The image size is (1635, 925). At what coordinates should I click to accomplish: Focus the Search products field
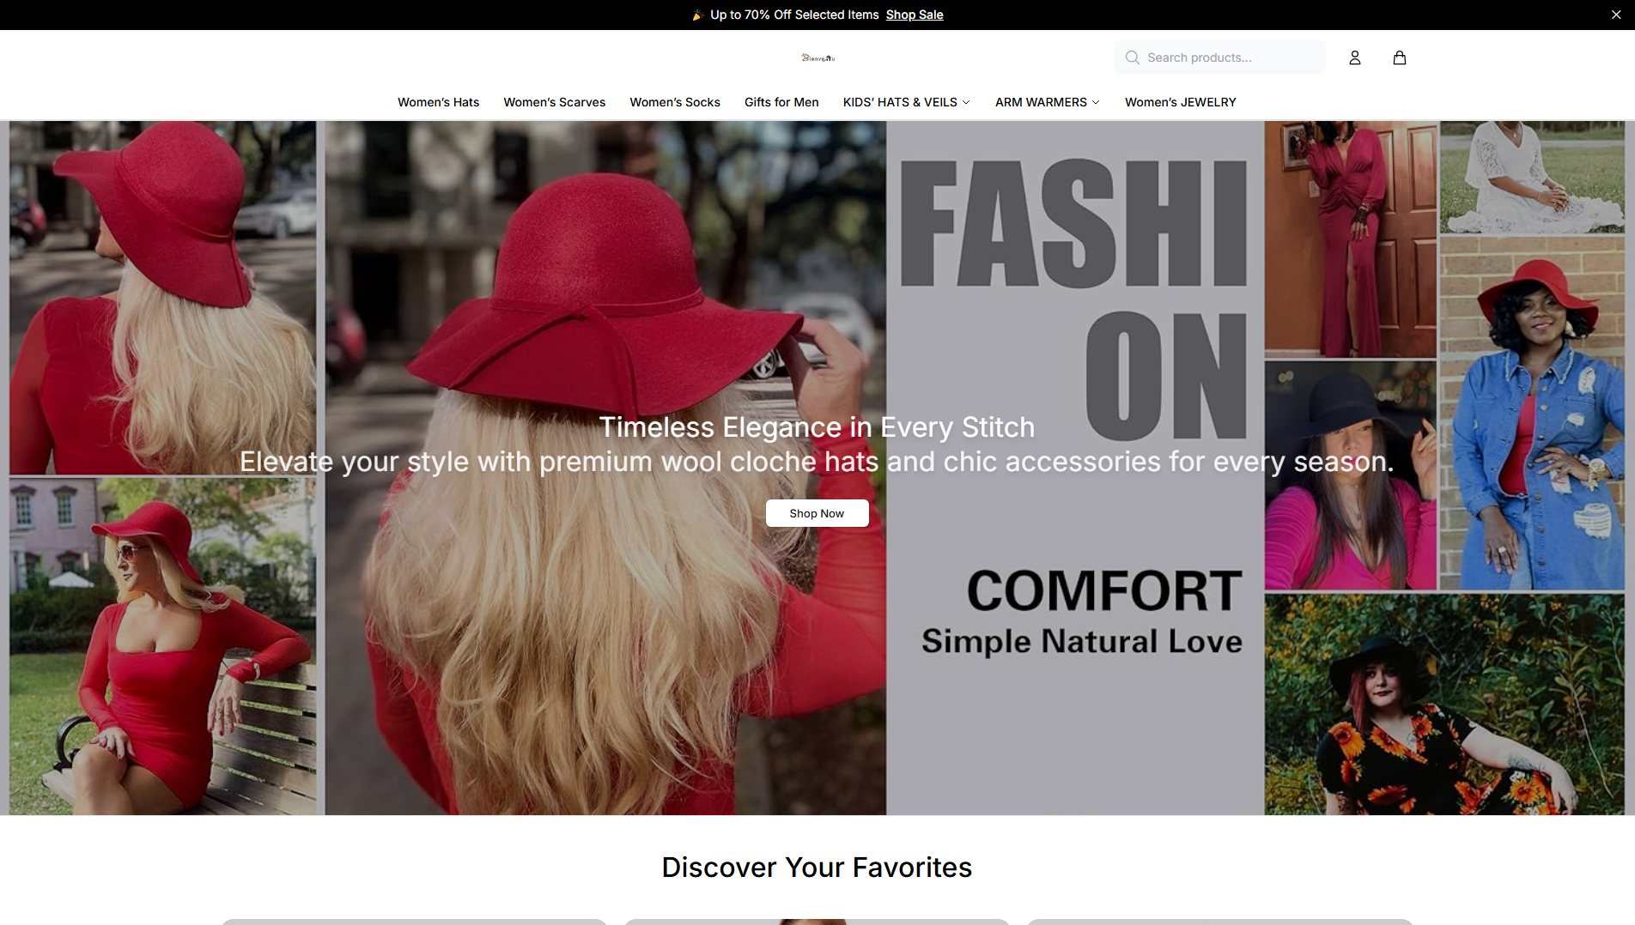(1219, 57)
